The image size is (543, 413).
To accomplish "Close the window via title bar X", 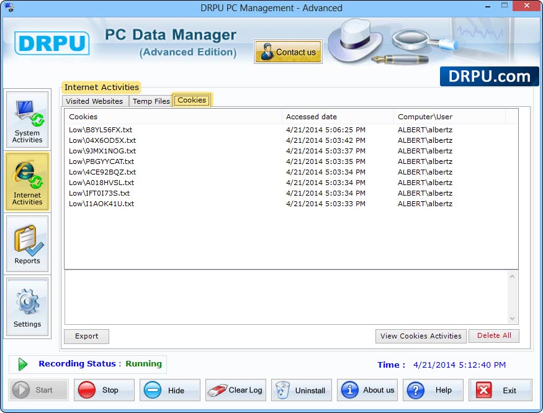I will click(x=526, y=6).
